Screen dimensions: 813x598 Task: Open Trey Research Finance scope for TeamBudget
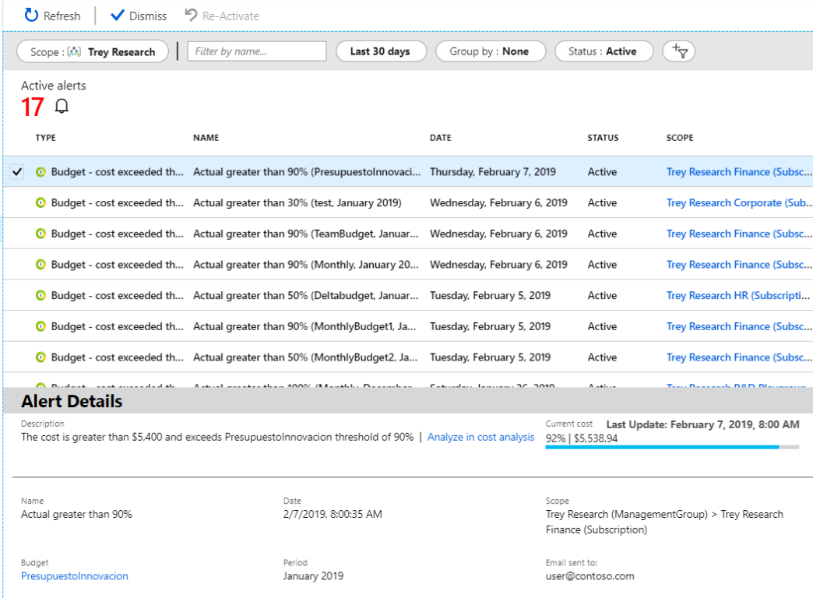739,234
